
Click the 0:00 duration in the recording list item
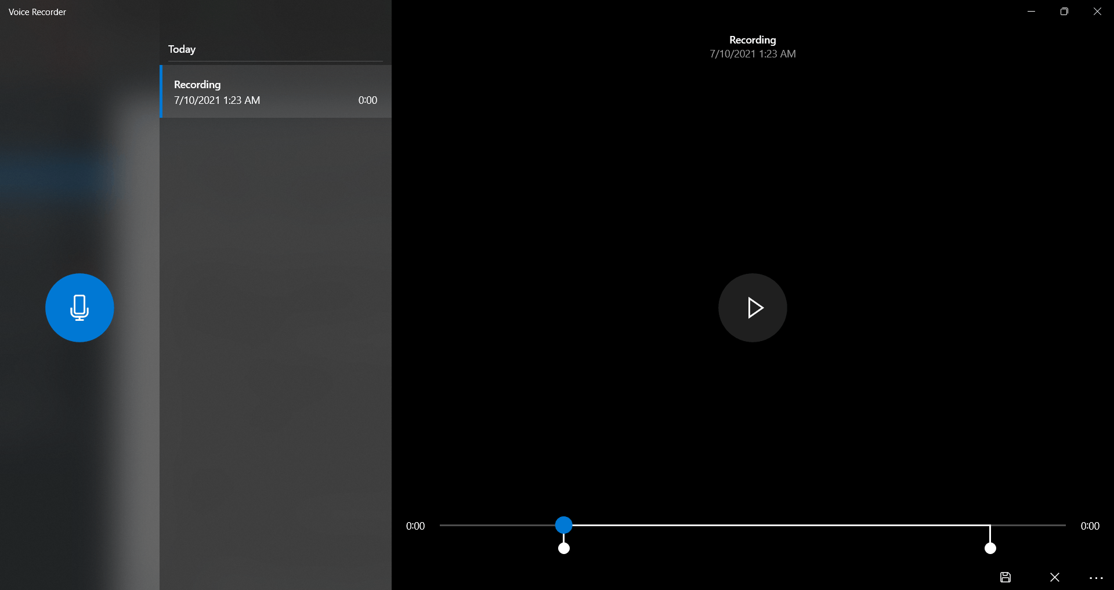click(368, 100)
